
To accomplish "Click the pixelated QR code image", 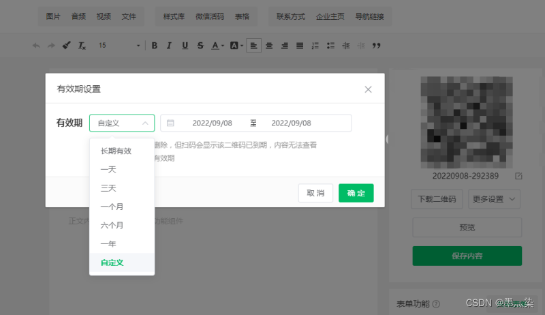I will point(467,122).
